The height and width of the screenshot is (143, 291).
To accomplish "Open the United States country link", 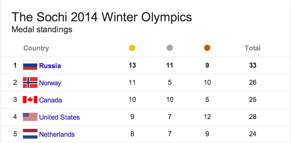I will [x=60, y=117].
